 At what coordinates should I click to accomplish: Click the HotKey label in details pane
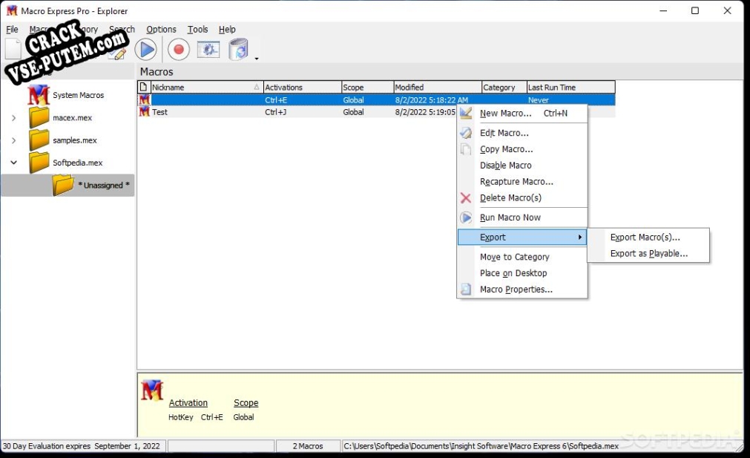(x=181, y=417)
